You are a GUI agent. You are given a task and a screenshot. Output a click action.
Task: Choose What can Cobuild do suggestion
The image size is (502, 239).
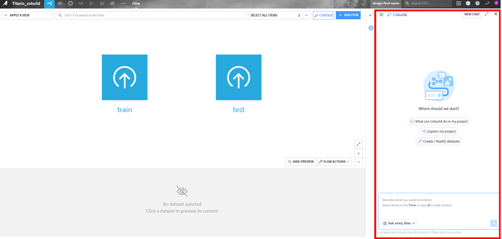(439, 122)
